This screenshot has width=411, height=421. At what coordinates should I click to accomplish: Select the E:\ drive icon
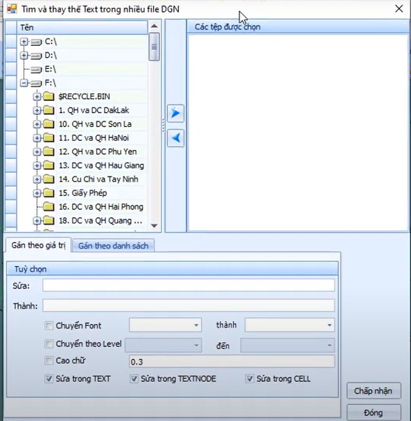click(x=36, y=70)
